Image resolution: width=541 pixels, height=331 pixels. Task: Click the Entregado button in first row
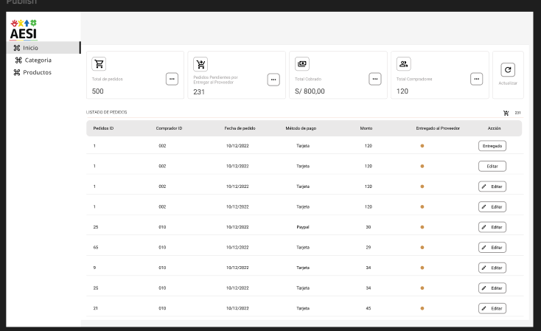click(x=492, y=146)
